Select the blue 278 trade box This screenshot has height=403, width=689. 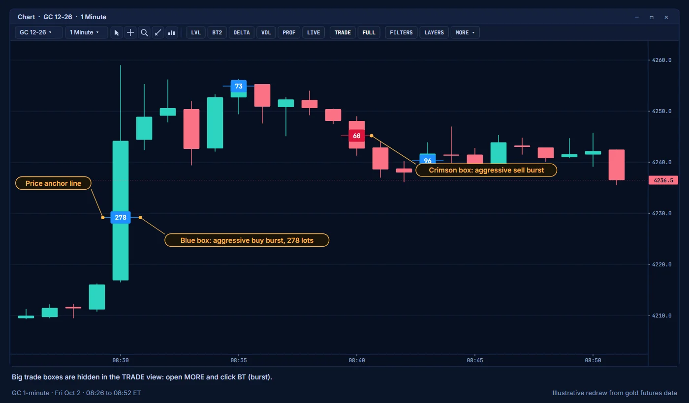tap(121, 217)
